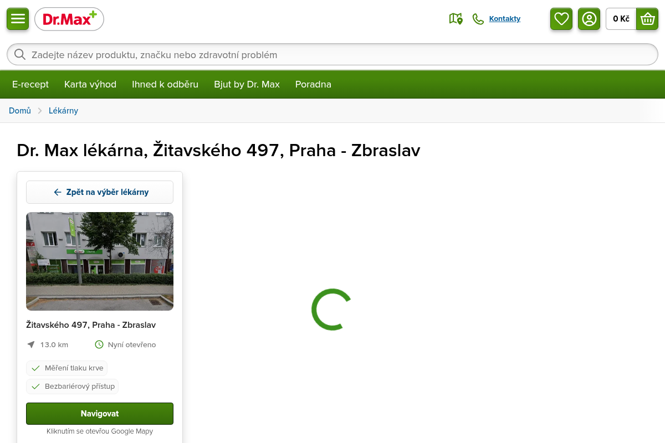Click Lékárny breadcrumb link
665x443 pixels.
click(63, 111)
